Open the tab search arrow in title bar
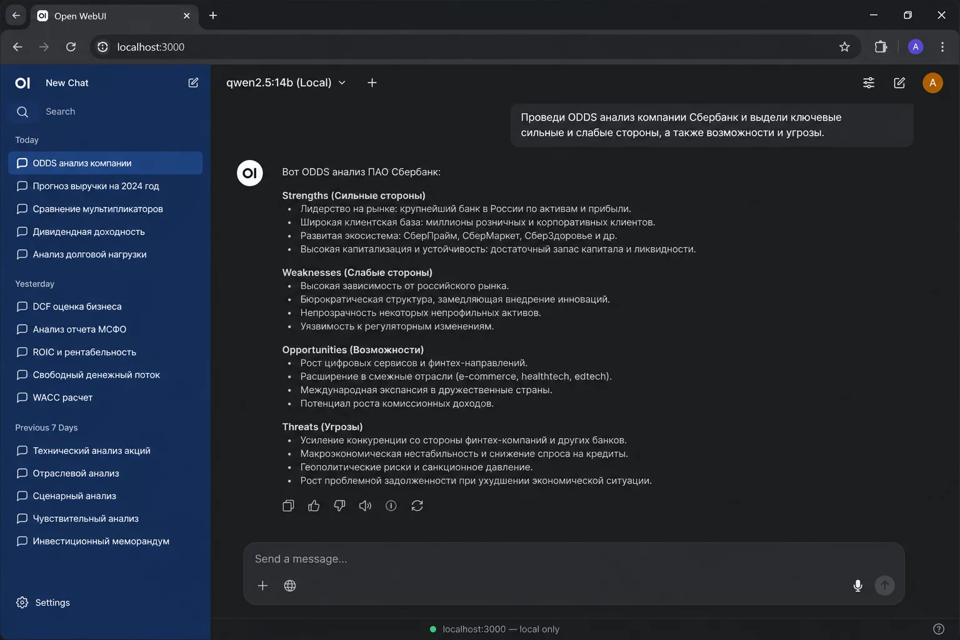 (x=16, y=16)
